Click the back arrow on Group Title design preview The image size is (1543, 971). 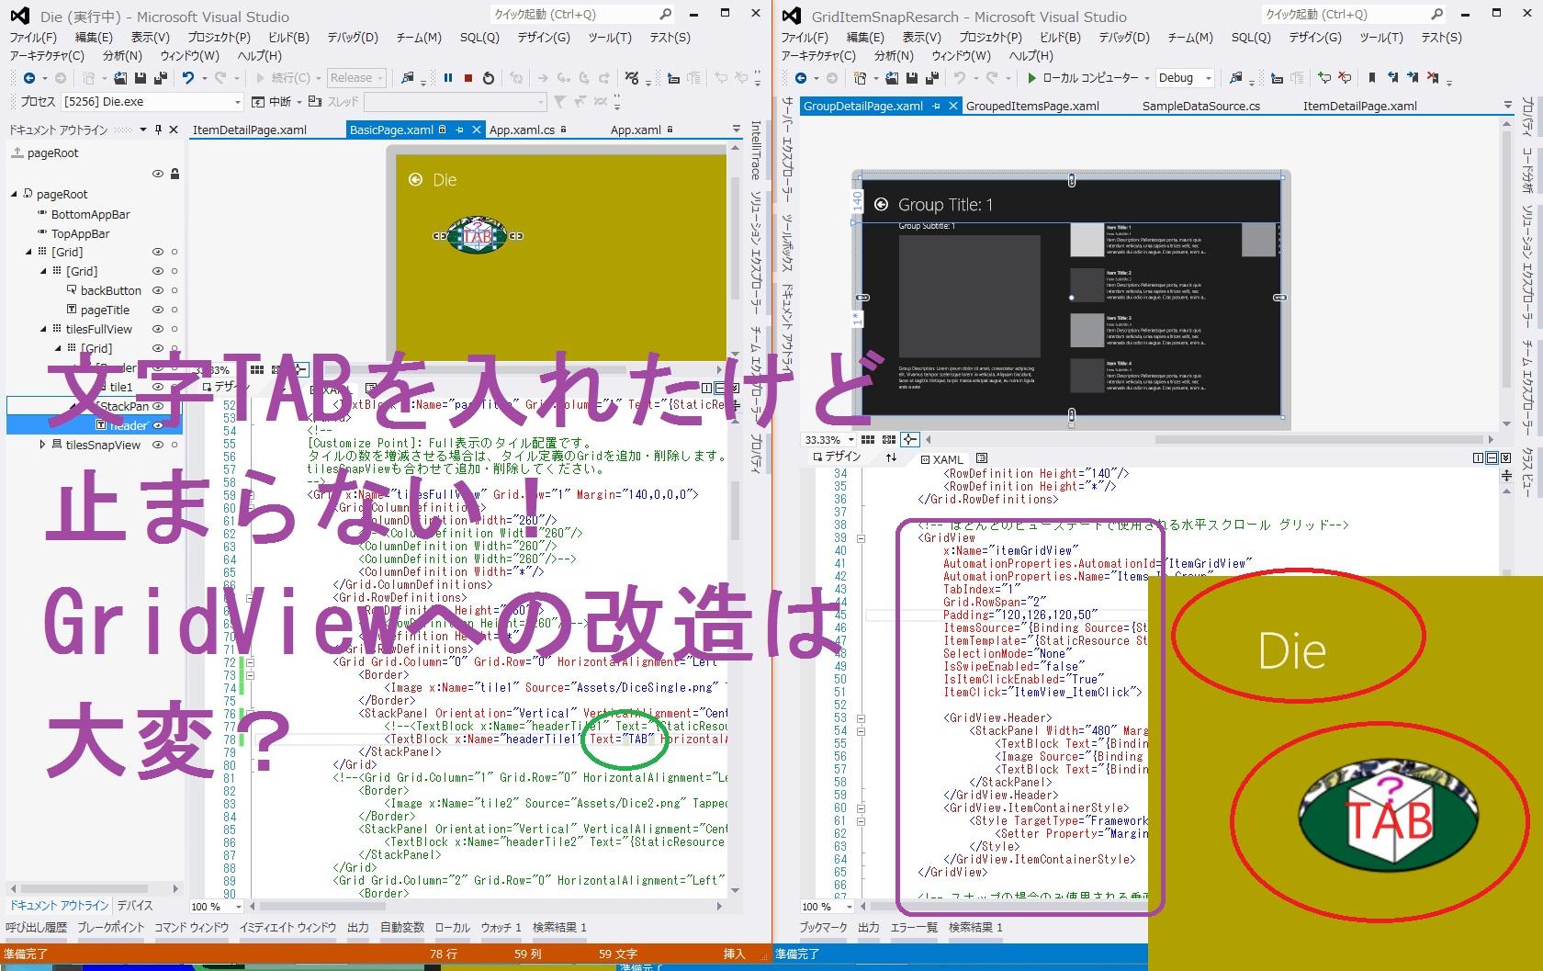tap(882, 205)
